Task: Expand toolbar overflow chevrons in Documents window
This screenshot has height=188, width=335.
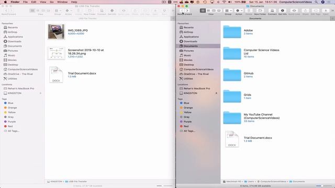Action: pyautogui.click(x=333, y=10)
